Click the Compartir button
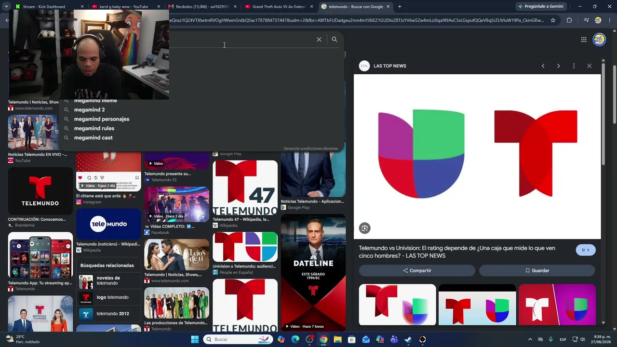The width and height of the screenshot is (617, 347). coord(417,271)
